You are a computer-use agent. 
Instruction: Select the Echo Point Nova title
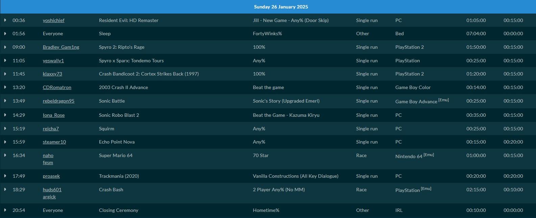[x=117, y=142]
